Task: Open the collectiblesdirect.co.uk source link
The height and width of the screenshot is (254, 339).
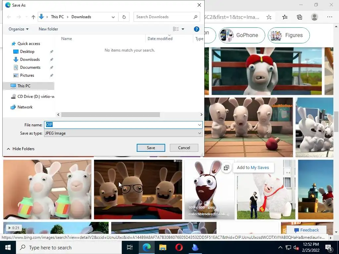Action: pos(209,214)
